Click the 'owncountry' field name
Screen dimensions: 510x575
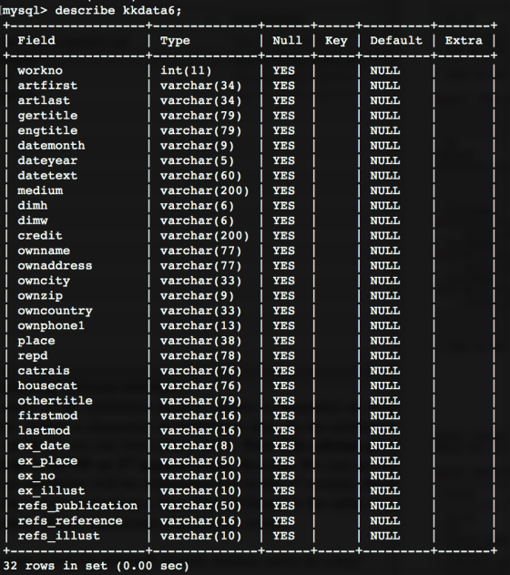pos(55,311)
